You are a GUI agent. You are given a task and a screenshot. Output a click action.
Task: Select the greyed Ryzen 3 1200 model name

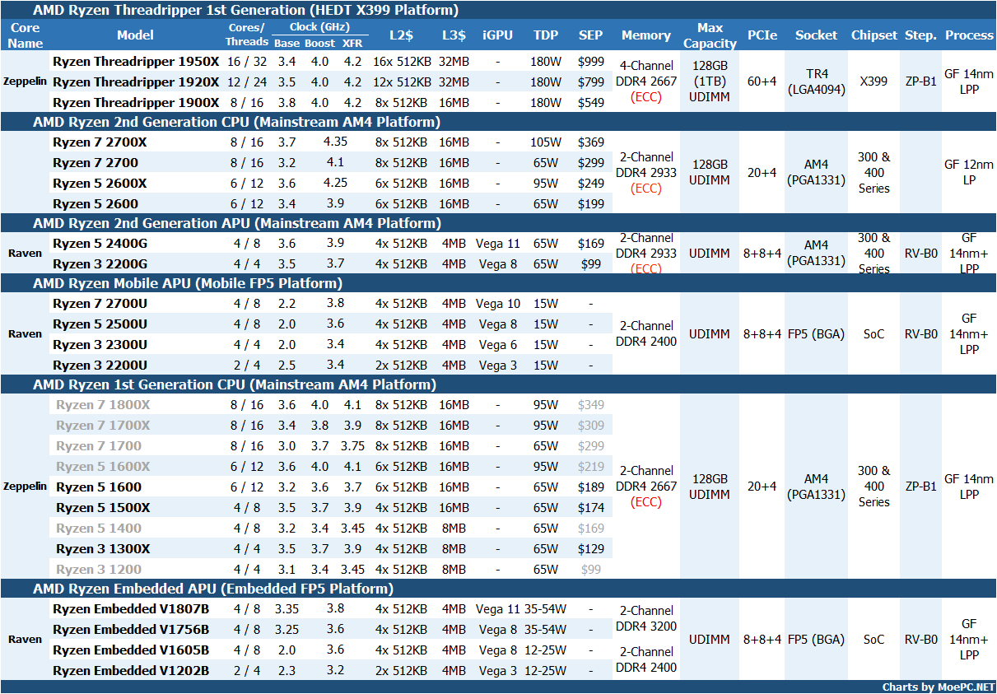99,570
